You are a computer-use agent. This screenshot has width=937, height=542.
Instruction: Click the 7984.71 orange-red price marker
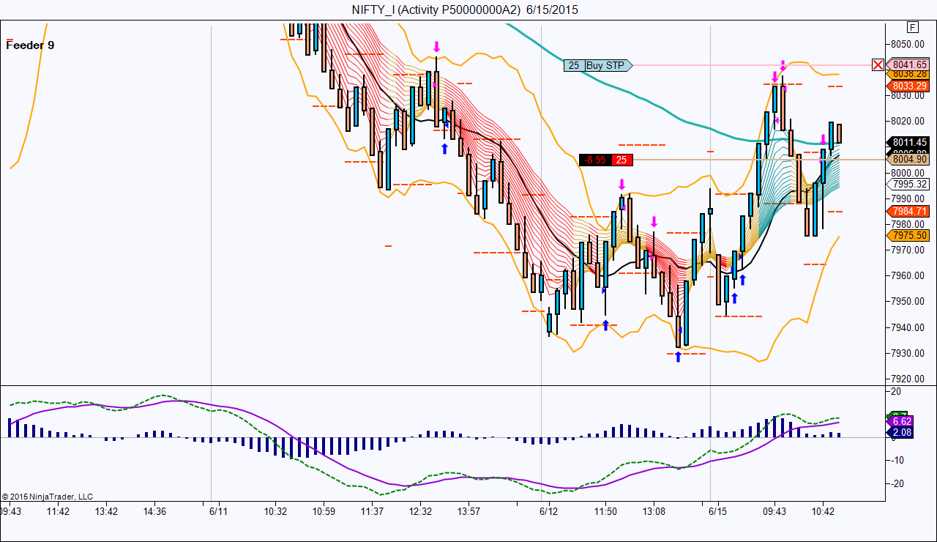click(x=908, y=211)
